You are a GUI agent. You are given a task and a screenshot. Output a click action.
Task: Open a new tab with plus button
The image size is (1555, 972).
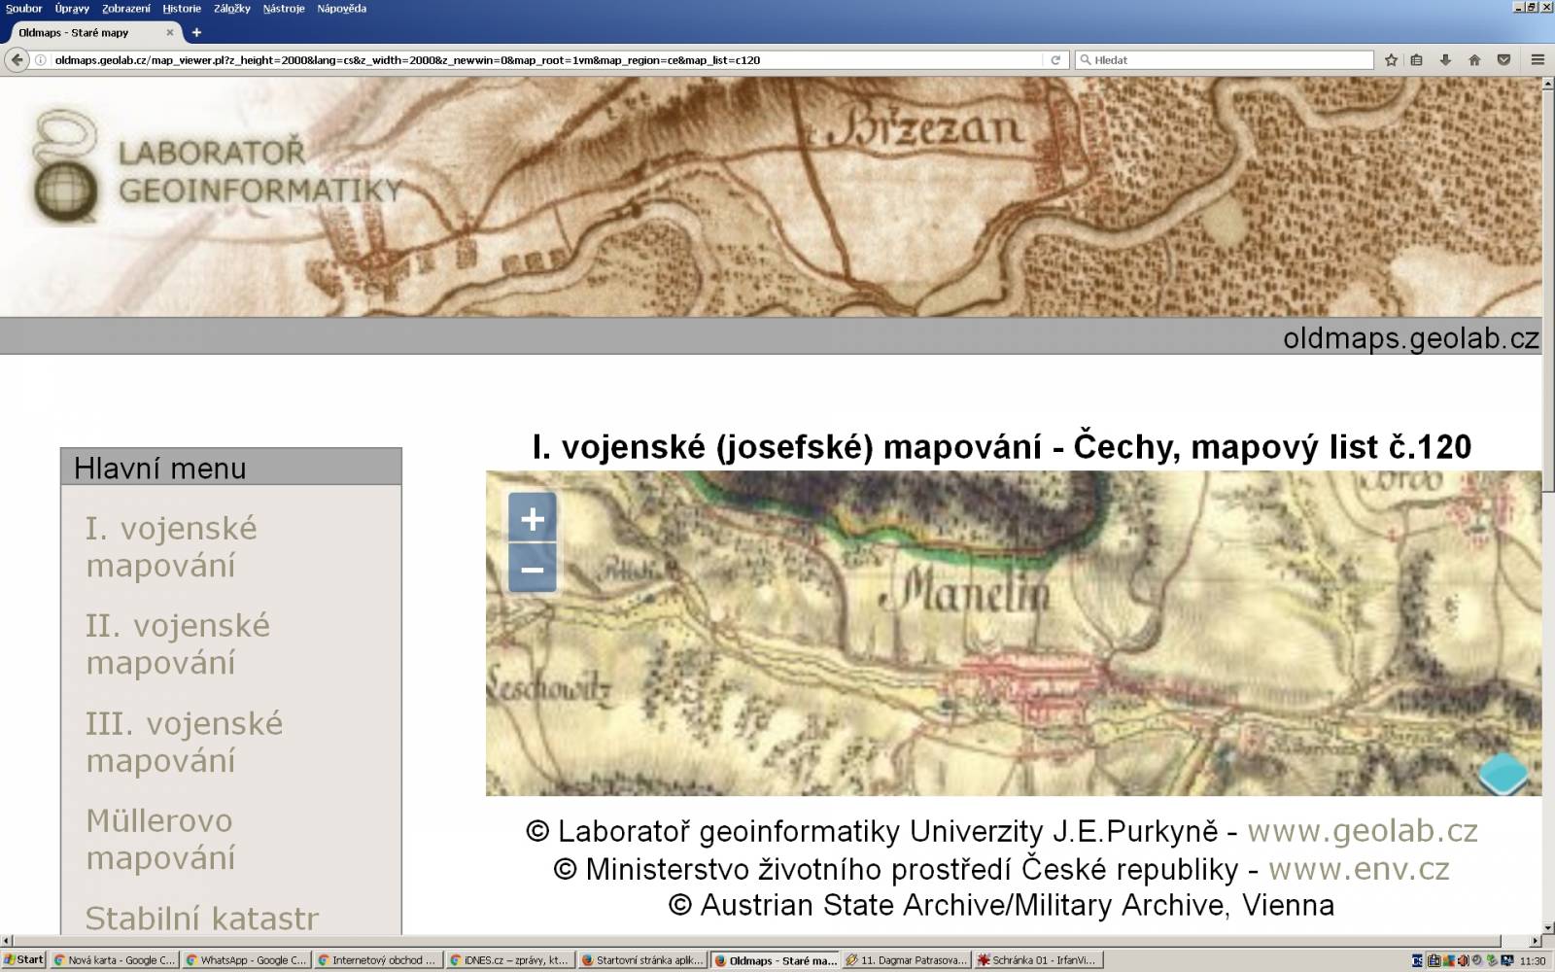click(196, 33)
